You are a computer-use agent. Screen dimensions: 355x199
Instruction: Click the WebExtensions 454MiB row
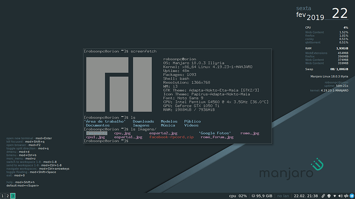[x=327, y=53]
